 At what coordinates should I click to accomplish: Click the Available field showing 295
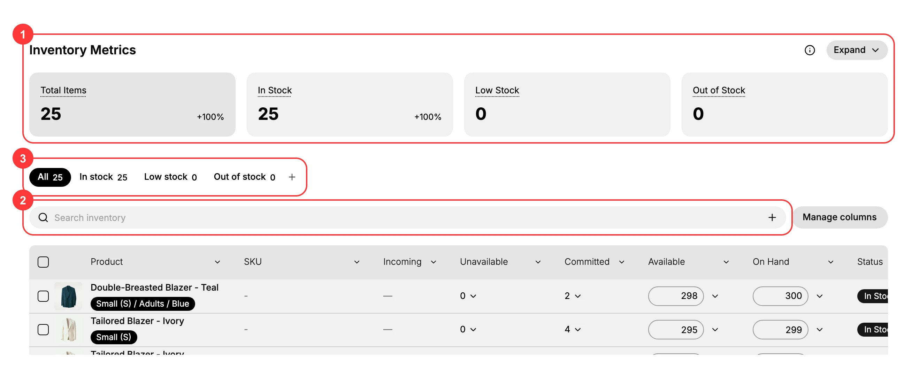click(x=676, y=329)
